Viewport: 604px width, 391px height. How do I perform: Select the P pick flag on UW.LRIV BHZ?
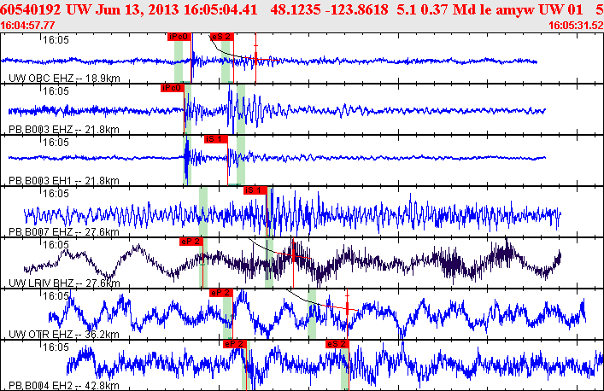pyautogui.click(x=191, y=242)
